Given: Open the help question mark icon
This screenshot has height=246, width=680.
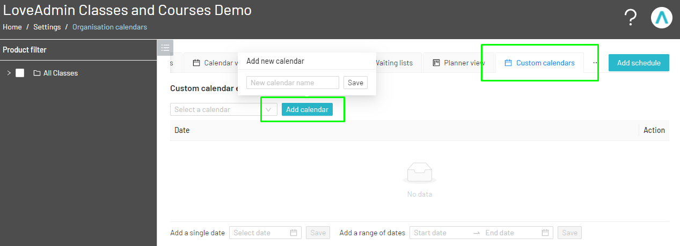Looking at the screenshot, I should pyautogui.click(x=631, y=18).
